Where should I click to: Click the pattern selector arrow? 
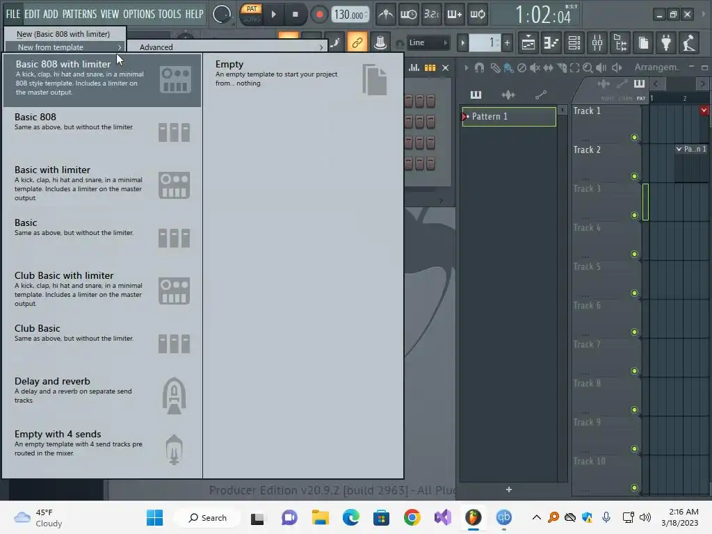point(462,43)
